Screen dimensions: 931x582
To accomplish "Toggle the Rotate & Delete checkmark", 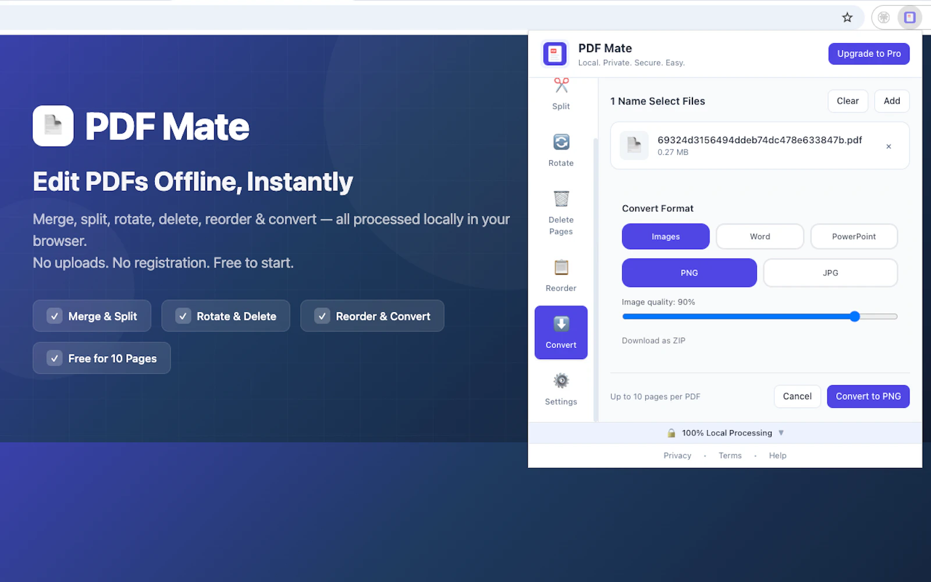I will tap(183, 316).
